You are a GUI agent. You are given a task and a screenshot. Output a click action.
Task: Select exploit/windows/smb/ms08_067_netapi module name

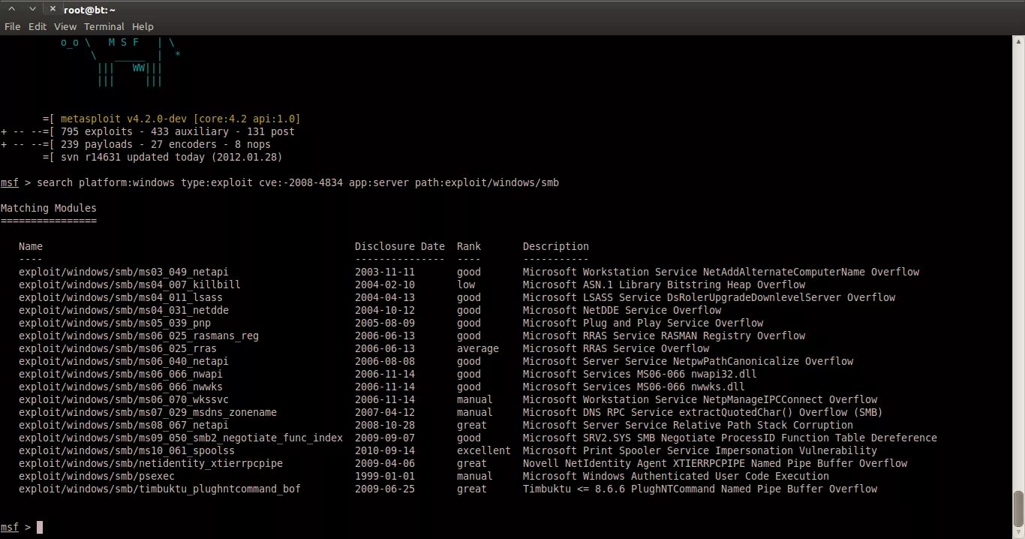[x=124, y=425]
